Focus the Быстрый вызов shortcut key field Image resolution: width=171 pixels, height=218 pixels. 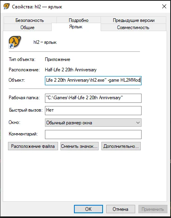coord(93,110)
